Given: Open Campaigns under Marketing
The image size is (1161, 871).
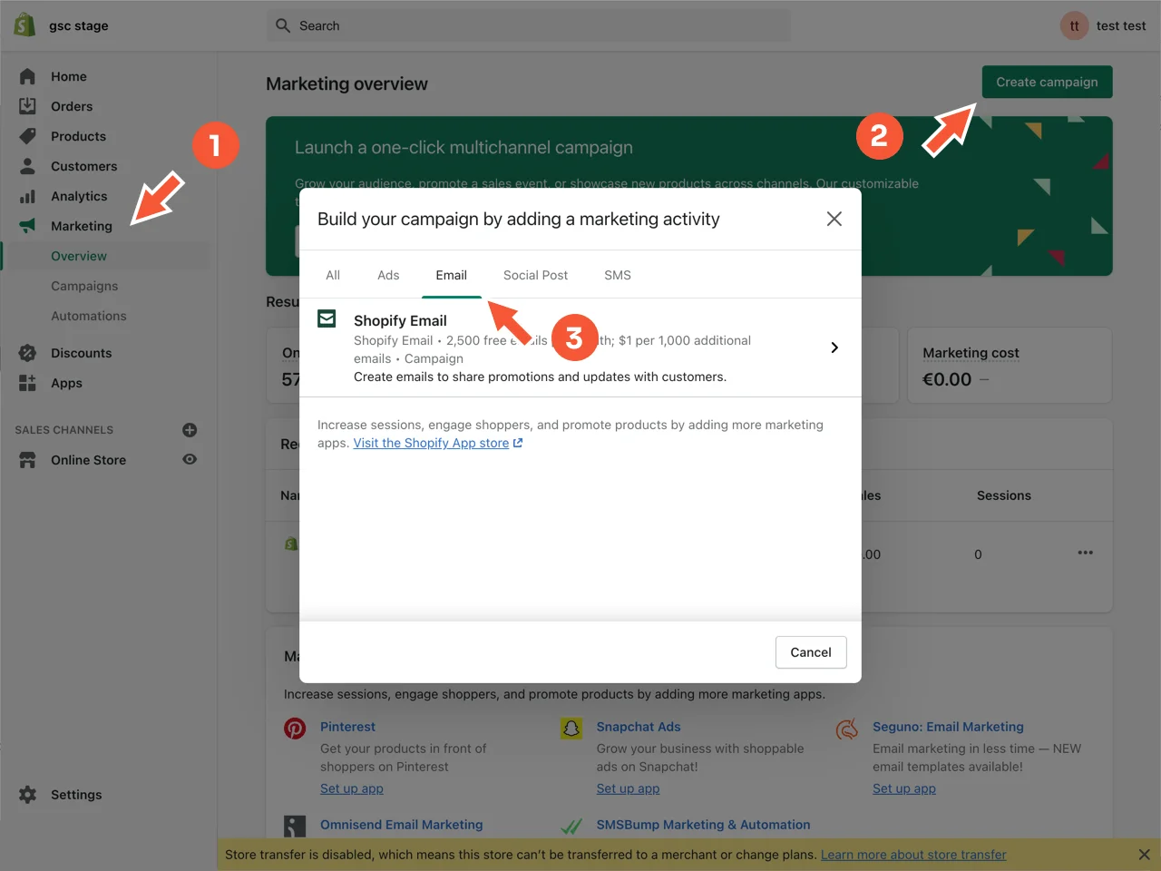Looking at the screenshot, I should (84, 286).
